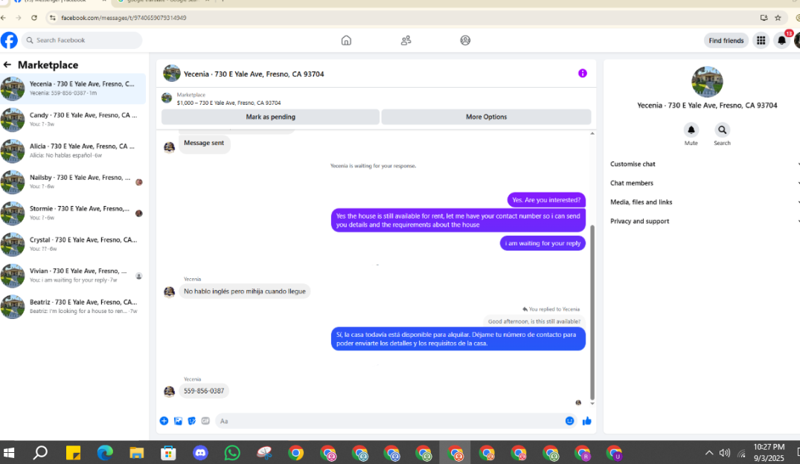Go back using Marketplace back arrow
800x464 pixels.
pyautogui.click(x=7, y=65)
